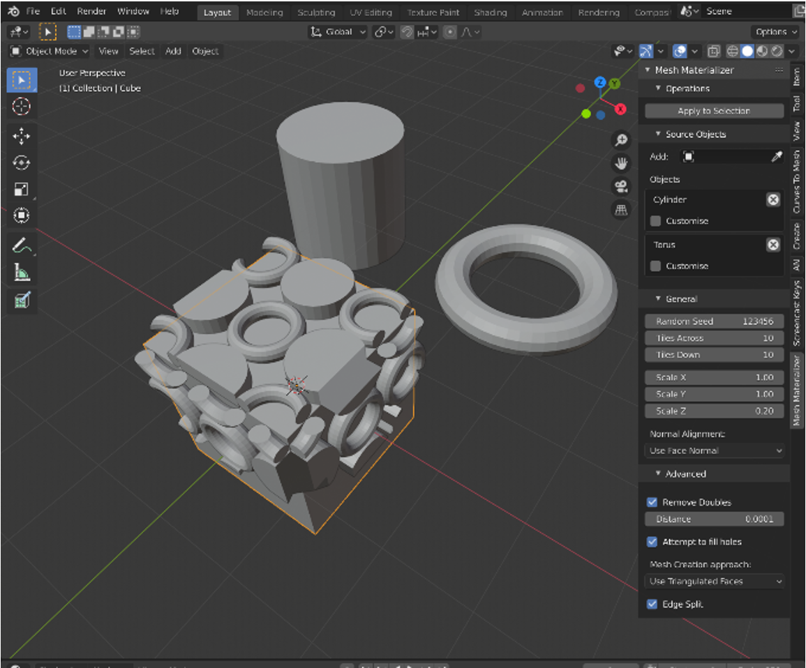Activate the Move tool
The height and width of the screenshot is (668, 806).
pos(22,135)
